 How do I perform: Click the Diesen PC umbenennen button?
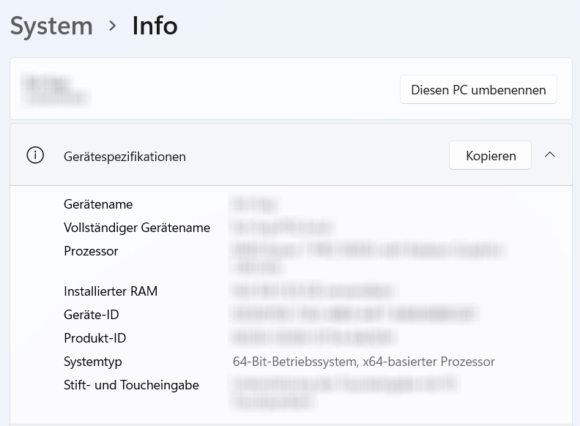(478, 90)
